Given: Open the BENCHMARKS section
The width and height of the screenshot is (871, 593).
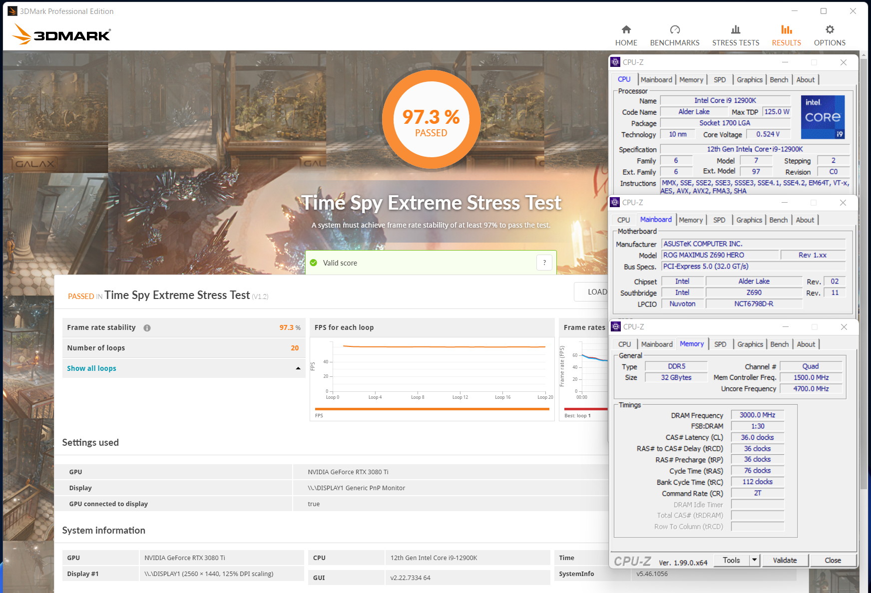Looking at the screenshot, I should 675,36.
